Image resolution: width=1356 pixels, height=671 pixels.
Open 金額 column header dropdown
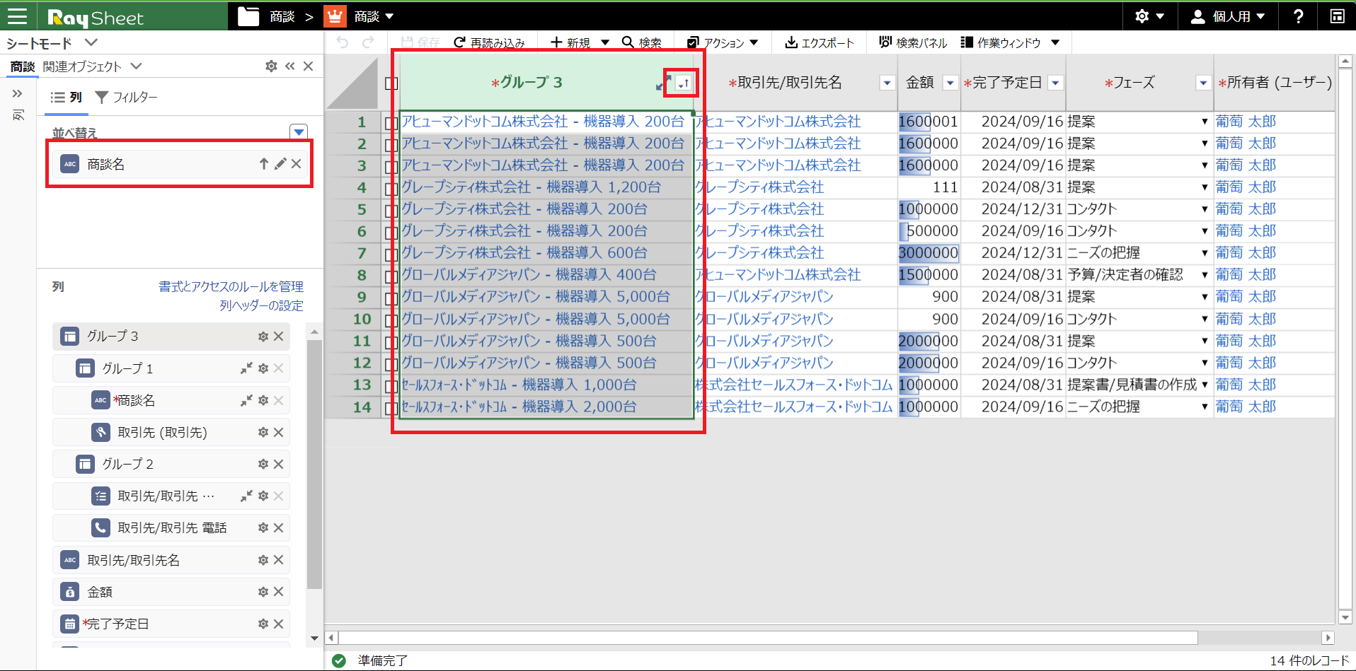pos(950,83)
